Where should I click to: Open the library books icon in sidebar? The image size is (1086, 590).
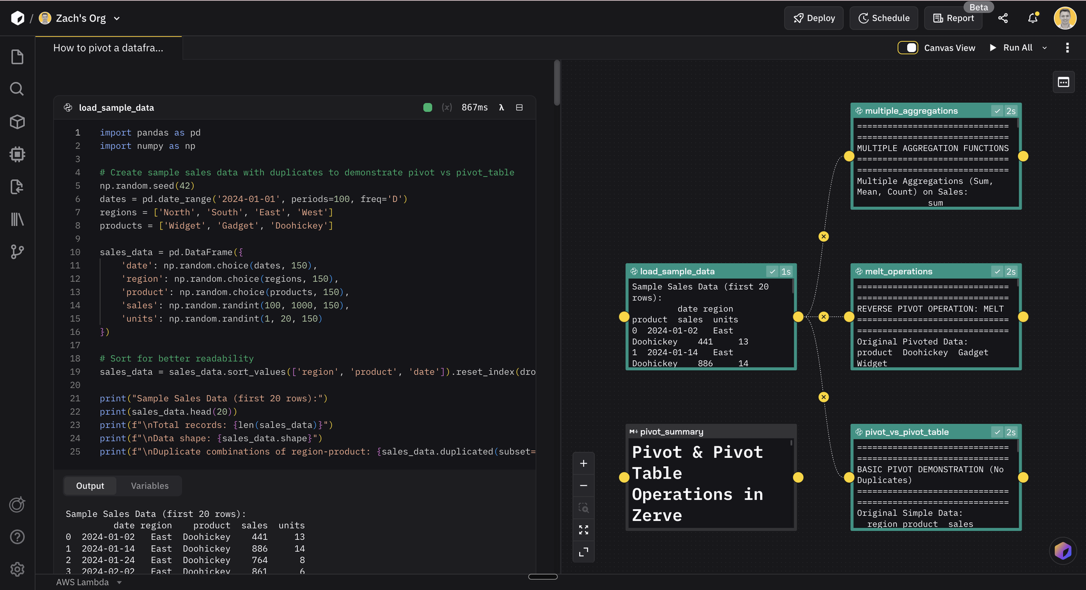tap(18, 219)
